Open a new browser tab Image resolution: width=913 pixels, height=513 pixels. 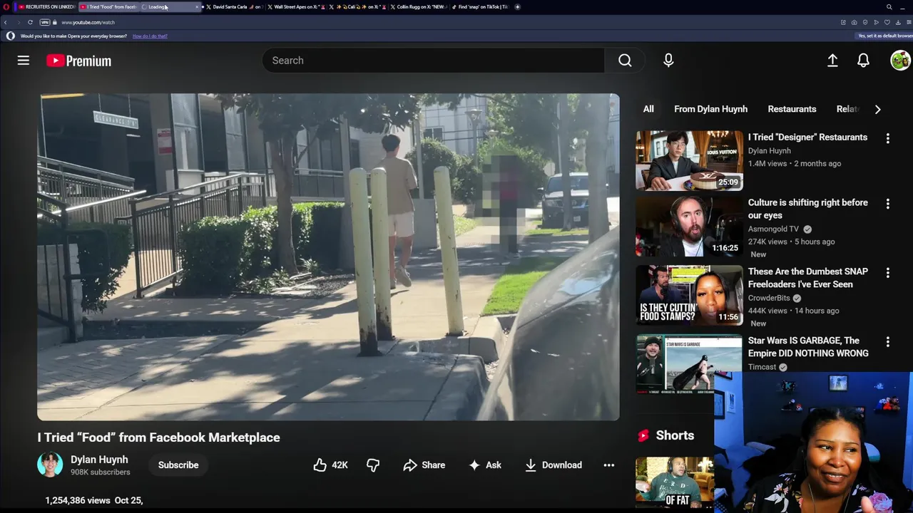click(517, 6)
